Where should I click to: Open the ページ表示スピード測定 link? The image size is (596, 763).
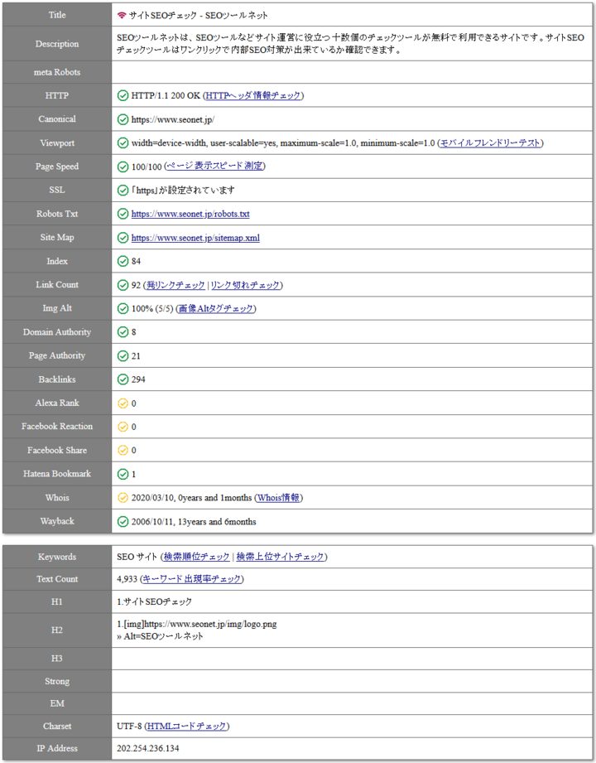(x=214, y=167)
